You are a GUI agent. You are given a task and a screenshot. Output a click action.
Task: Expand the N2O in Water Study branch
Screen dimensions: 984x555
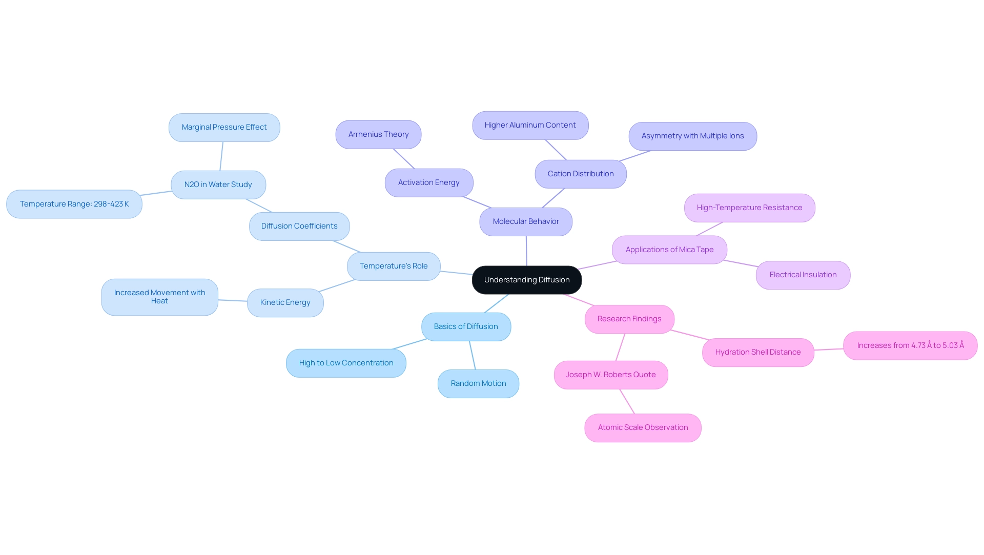218,184
